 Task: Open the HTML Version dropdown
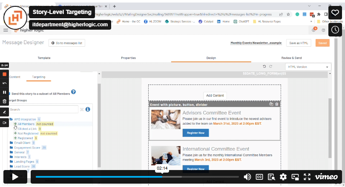308,67
